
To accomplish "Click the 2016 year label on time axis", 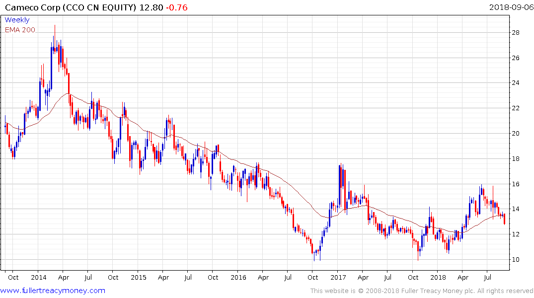I will pos(238,277).
